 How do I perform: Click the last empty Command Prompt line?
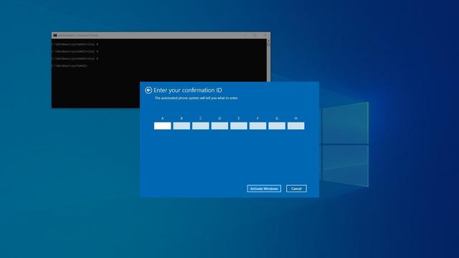pyautogui.click(x=70, y=66)
